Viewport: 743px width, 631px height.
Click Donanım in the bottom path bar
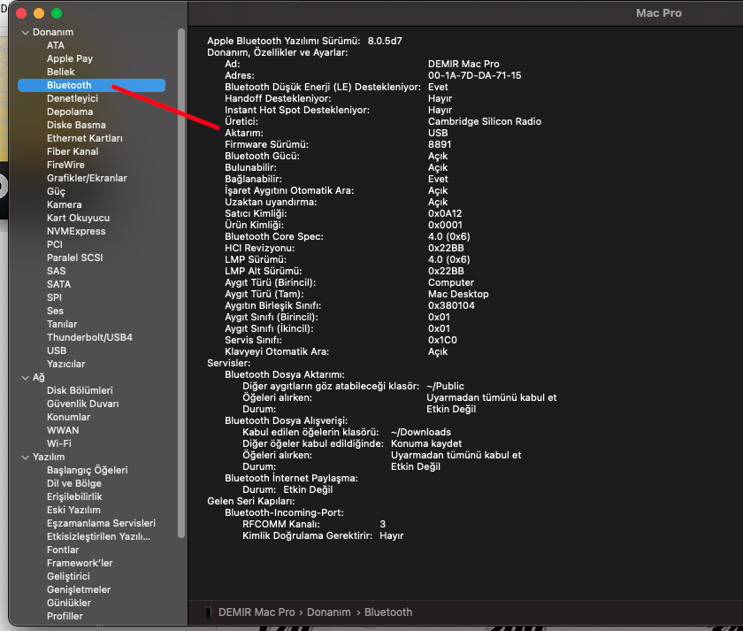(x=329, y=612)
